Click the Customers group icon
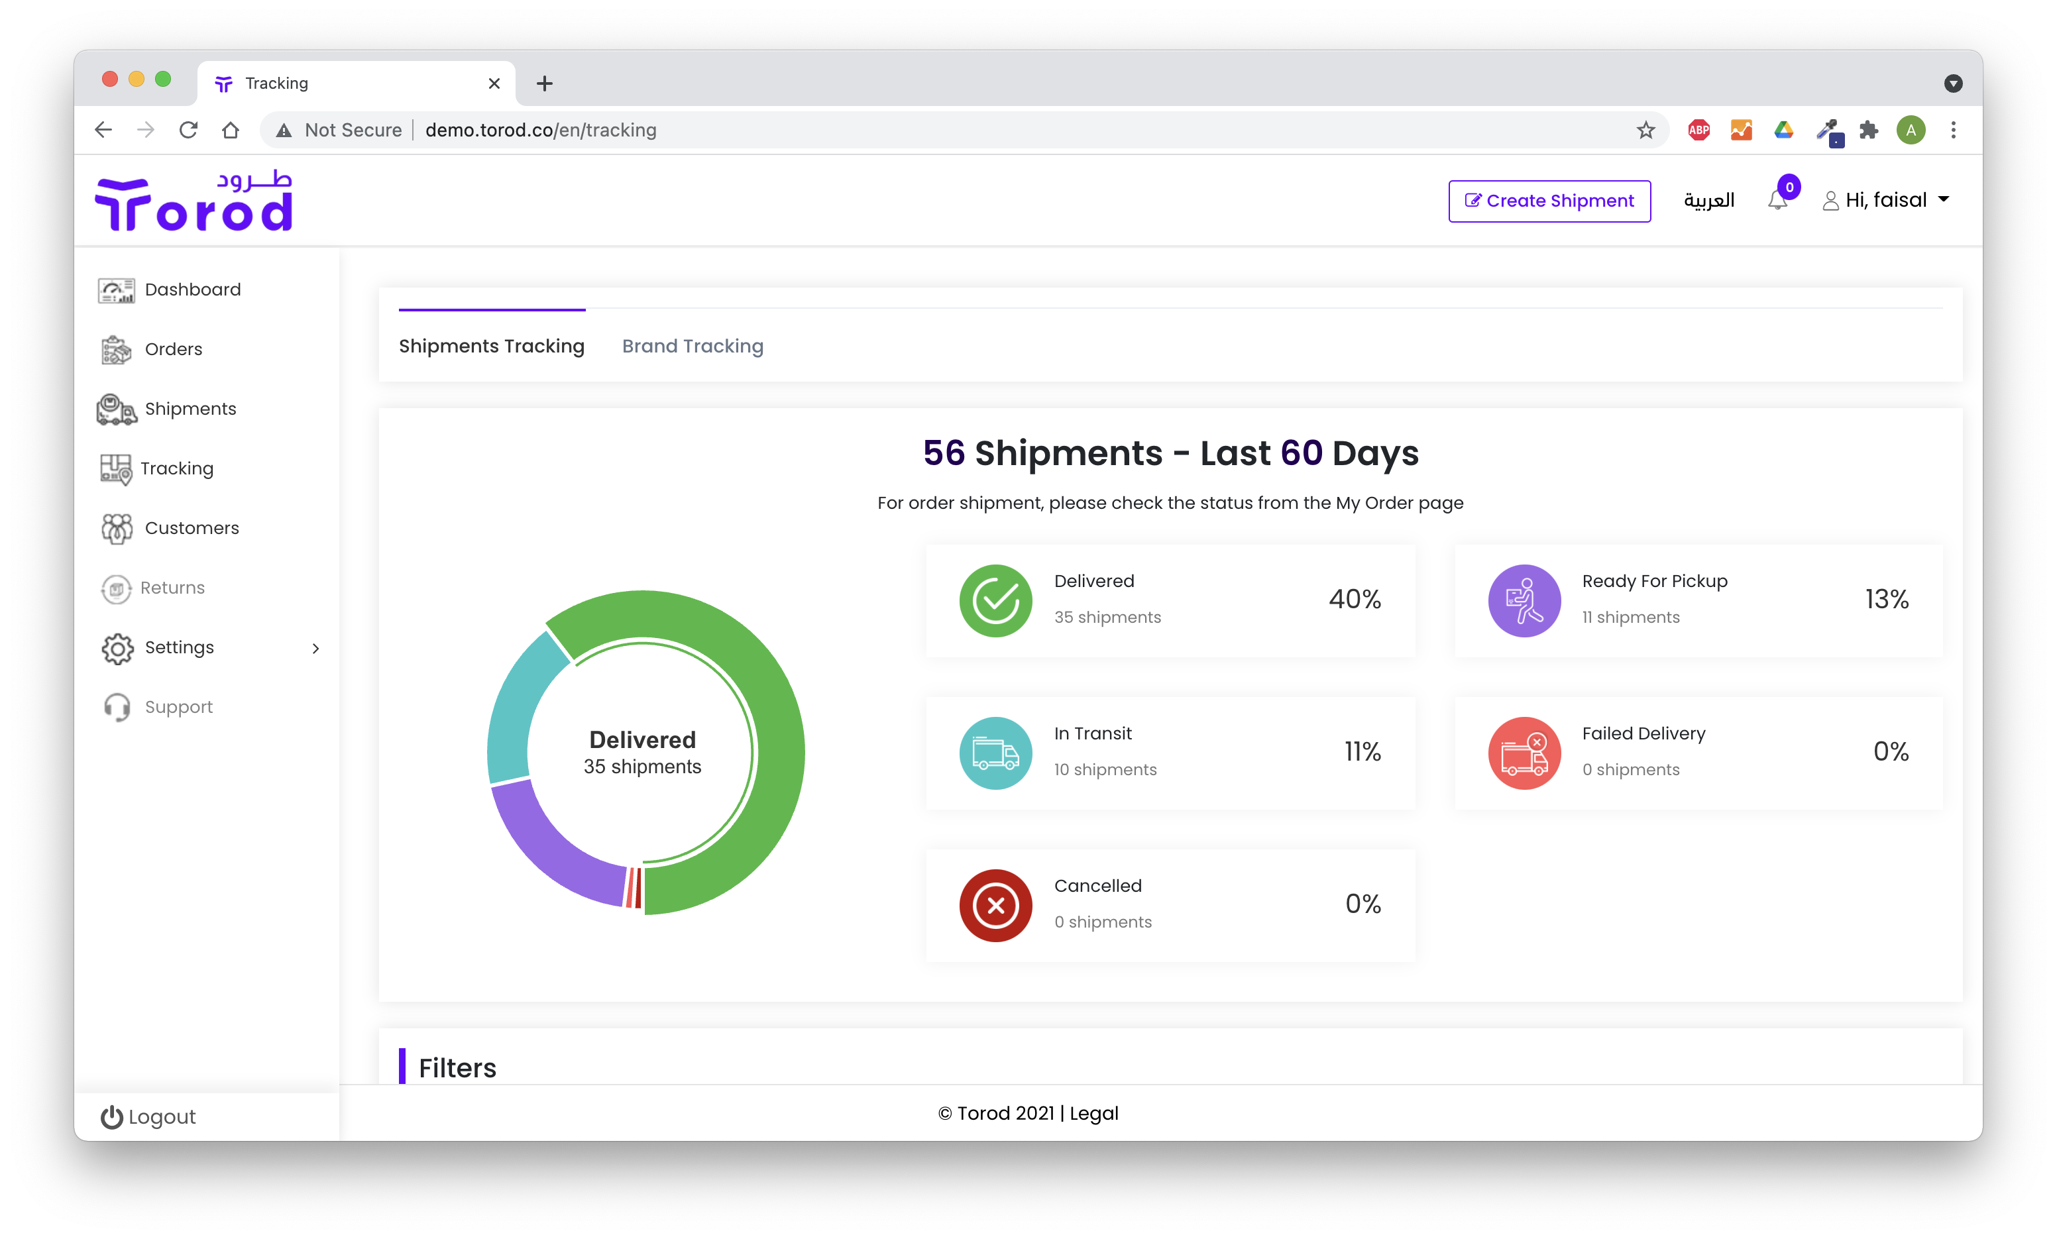The height and width of the screenshot is (1239, 2057). pos(116,529)
